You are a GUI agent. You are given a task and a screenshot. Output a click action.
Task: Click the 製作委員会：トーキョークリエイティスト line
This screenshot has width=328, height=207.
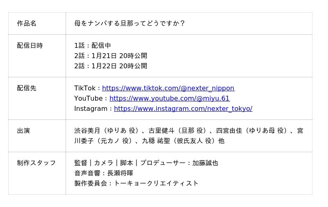coord(136,183)
